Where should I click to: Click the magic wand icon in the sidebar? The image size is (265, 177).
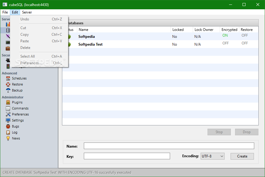pos(8,36)
